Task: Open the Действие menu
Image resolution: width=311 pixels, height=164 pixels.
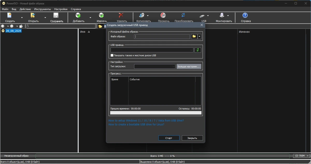Action: 25,9
